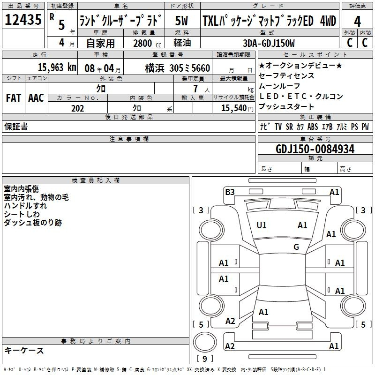The height and width of the screenshot is (375, 375).
Task: Click the inspection expiry 08年04月
Action: pyautogui.click(x=103, y=68)
